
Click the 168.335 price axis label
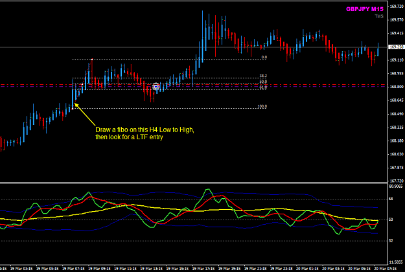(397, 127)
